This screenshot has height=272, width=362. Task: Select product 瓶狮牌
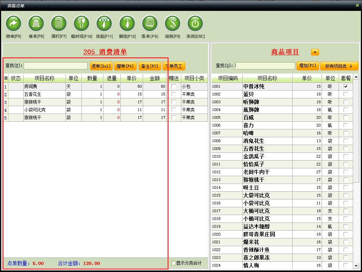coord(282,110)
